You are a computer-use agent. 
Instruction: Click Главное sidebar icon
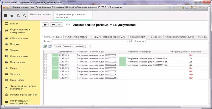(6, 24)
